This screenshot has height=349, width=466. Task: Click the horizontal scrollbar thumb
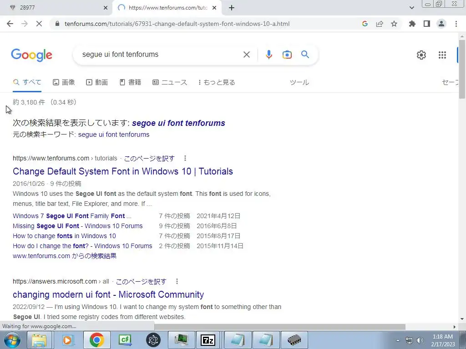point(280,327)
